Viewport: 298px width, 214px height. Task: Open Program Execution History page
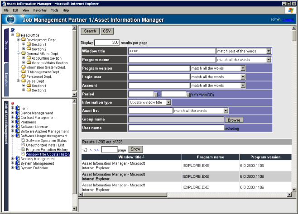tap(47, 149)
